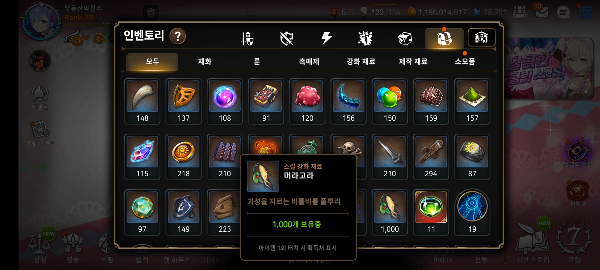Open the chat bubble icon
Screen dimensions: 600x270
[x=563, y=12]
